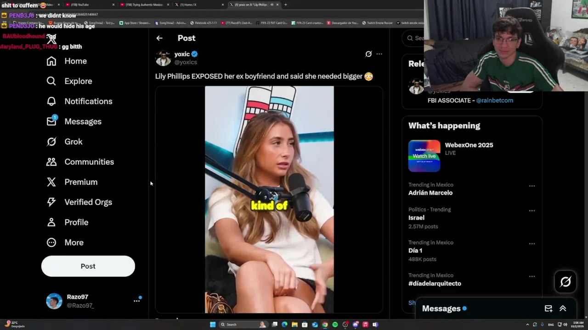This screenshot has width=588, height=330.
Task: Open options for Adrián Marcelo trend
Action: (x=532, y=186)
